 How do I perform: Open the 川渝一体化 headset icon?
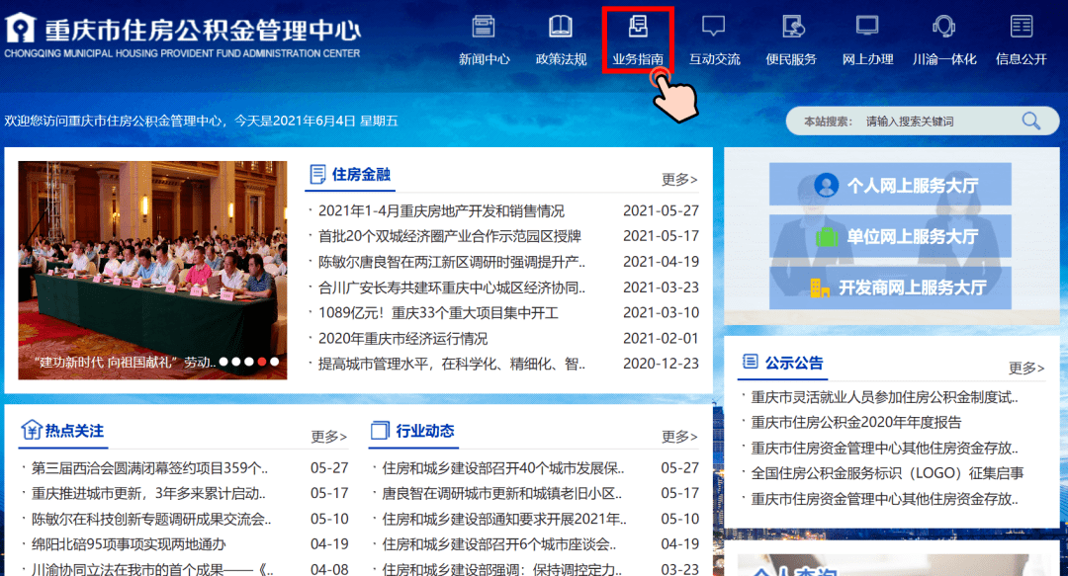944,27
